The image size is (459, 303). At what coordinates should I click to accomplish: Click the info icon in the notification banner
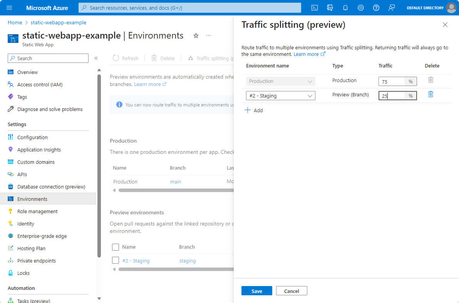119,104
